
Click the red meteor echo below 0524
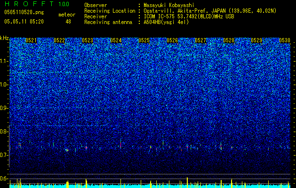[x=120, y=144]
